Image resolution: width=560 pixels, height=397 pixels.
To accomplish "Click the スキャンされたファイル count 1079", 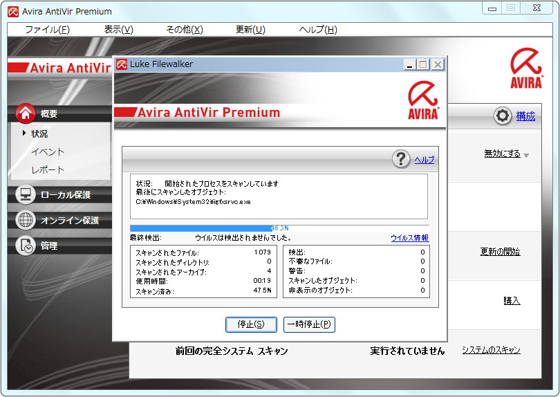I will (x=263, y=252).
